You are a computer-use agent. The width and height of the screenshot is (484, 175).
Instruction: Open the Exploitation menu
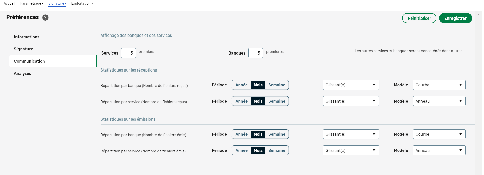(x=82, y=3)
